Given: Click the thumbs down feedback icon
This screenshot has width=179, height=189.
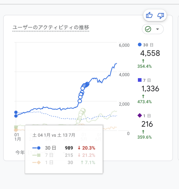Looking at the screenshot, I should (161, 16).
